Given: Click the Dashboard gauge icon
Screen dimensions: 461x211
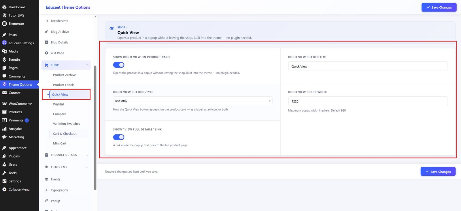Looking at the screenshot, I should point(4,7).
